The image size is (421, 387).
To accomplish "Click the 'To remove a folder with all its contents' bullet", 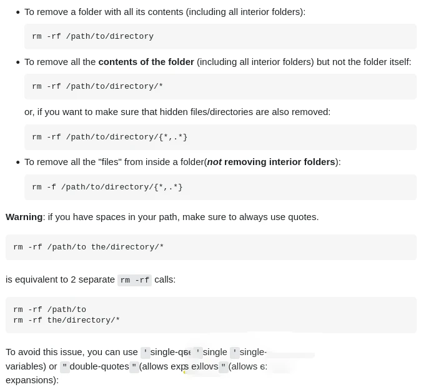I will (x=165, y=12).
